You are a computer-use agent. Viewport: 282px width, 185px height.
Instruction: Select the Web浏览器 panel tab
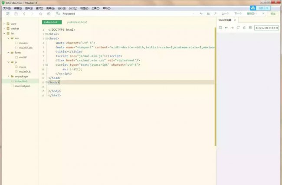tap(225, 20)
